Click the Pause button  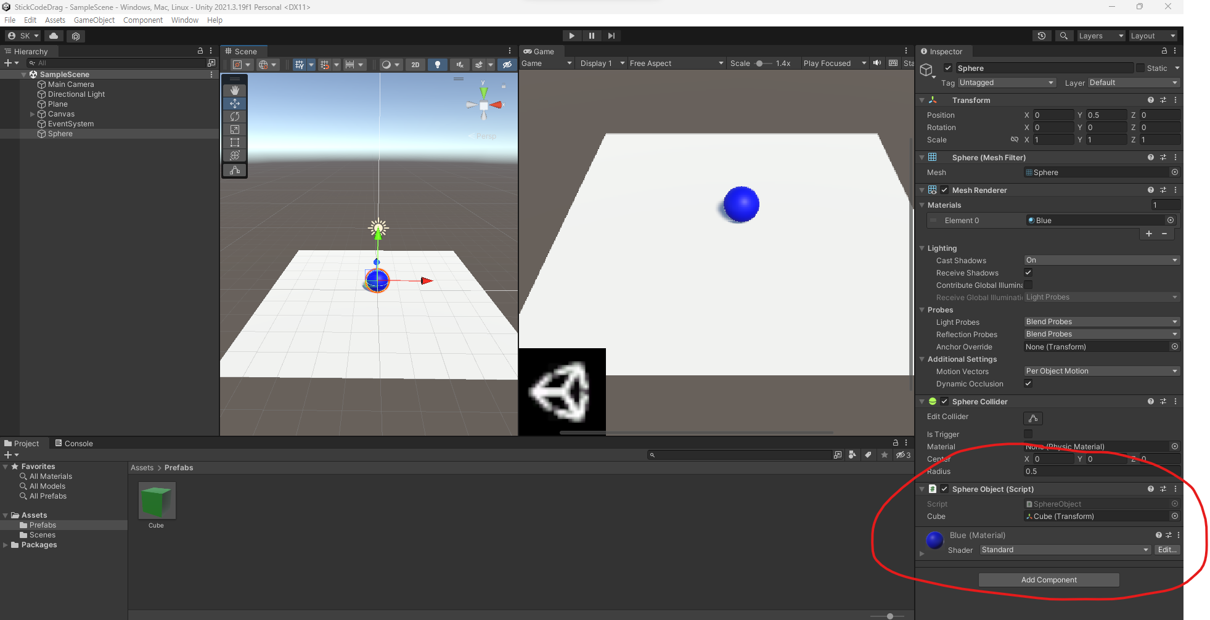coord(591,36)
